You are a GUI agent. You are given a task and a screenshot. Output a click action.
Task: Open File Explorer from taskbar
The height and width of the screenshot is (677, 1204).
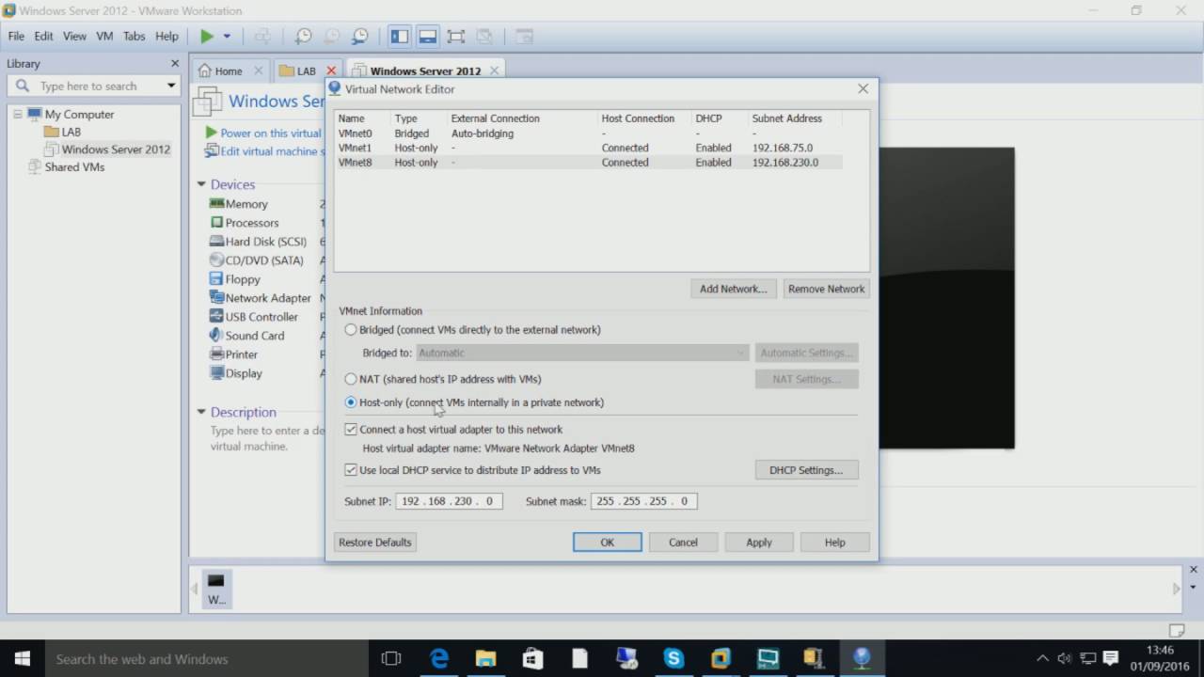point(485,658)
